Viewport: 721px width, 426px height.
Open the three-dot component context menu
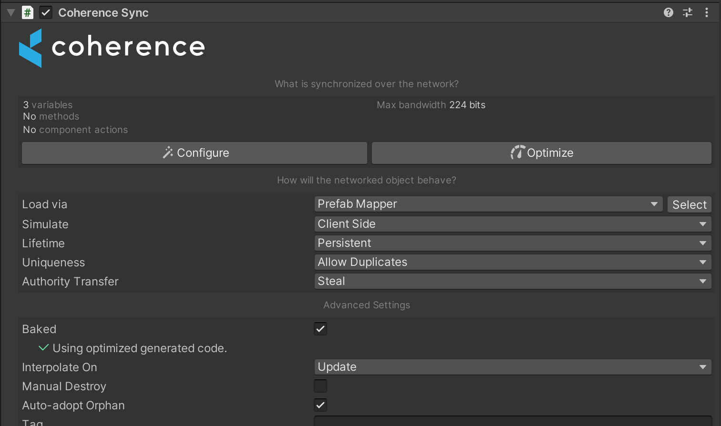(706, 12)
